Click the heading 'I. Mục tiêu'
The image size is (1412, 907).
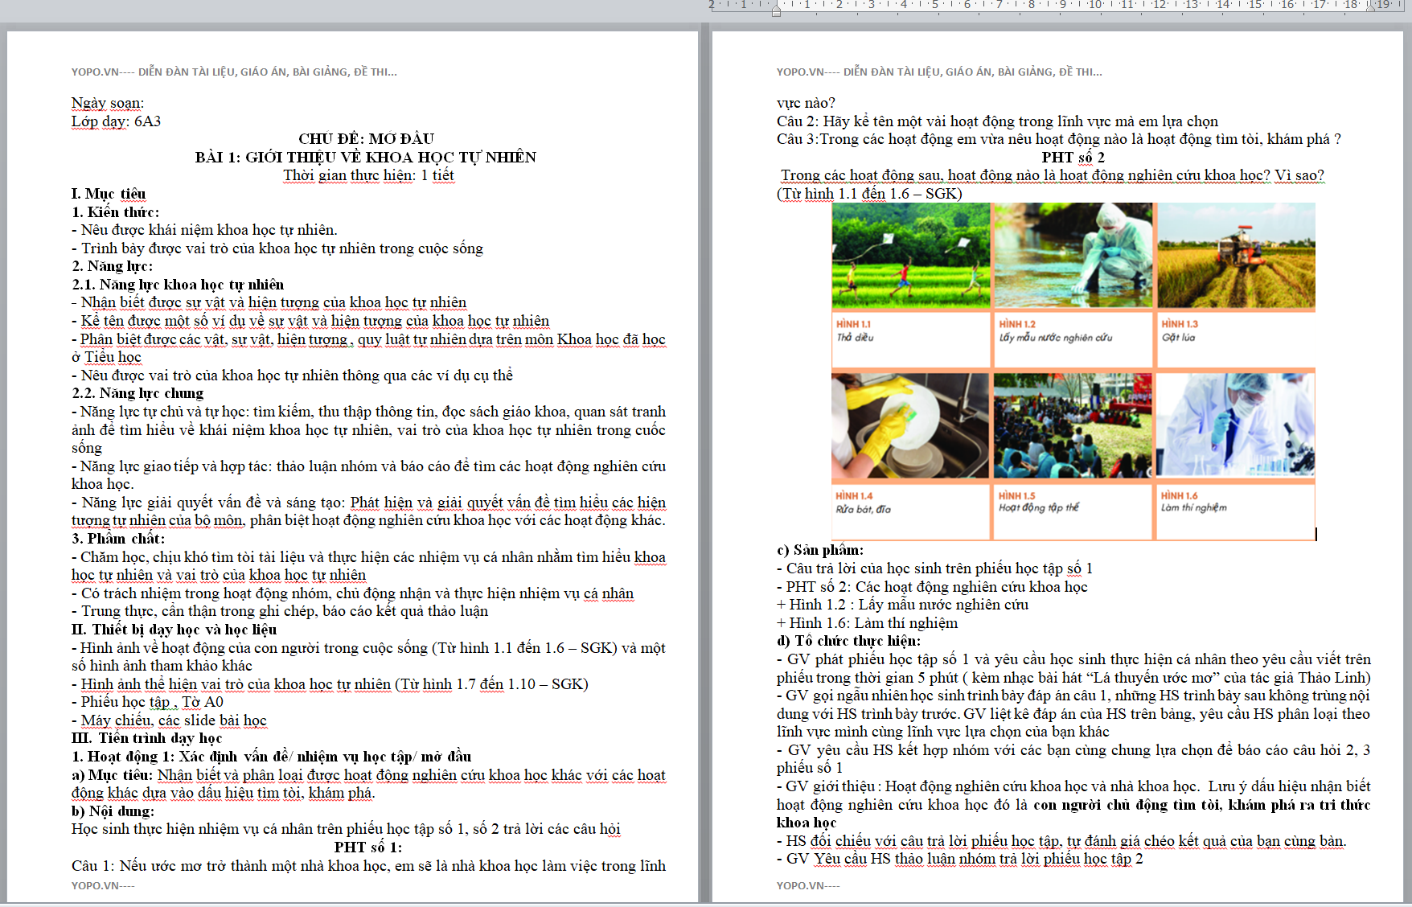[109, 194]
